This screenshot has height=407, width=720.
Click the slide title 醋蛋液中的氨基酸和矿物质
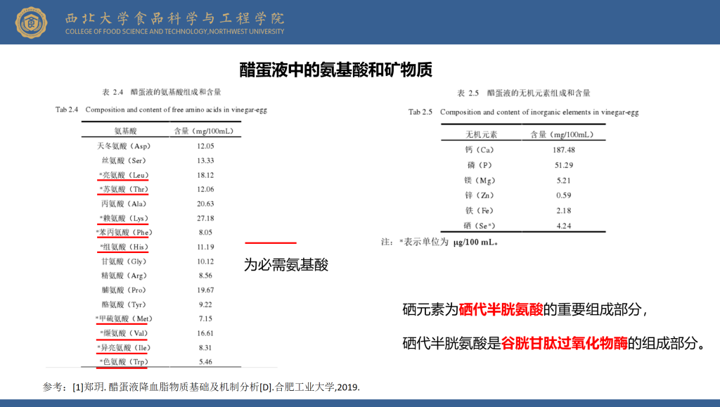click(x=335, y=70)
